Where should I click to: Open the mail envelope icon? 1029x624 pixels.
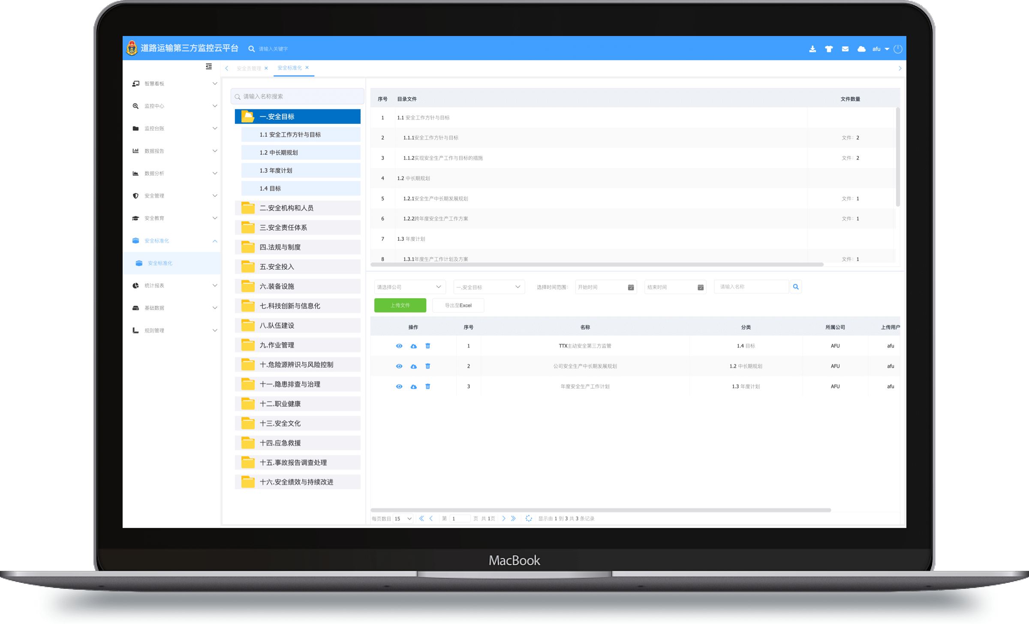coord(845,49)
